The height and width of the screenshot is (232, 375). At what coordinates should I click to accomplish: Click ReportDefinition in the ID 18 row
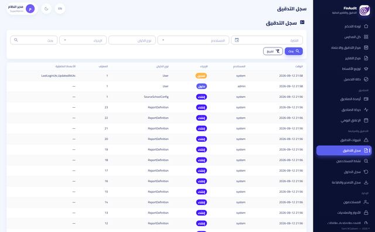click(x=158, y=160)
